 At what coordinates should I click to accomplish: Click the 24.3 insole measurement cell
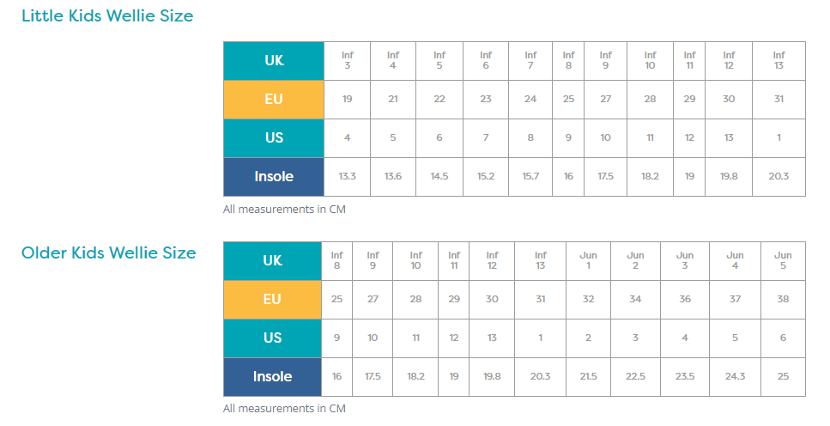[735, 376]
